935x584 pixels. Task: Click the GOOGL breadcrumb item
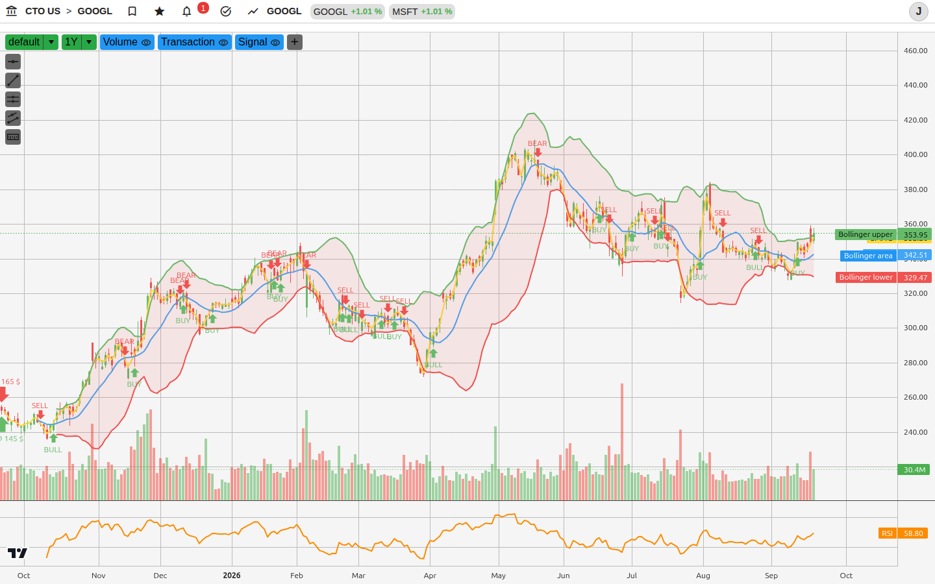click(95, 11)
